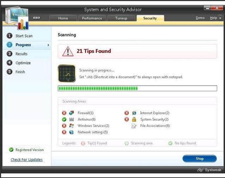
Task: Click the System Security padlock icon
Action: (x=134, y=119)
